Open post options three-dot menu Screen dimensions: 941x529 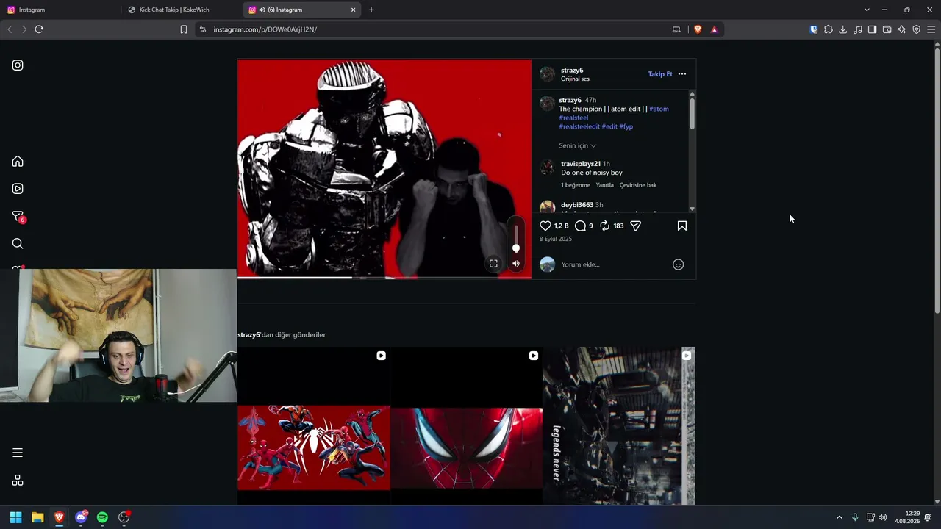pyautogui.click(x=682, y=74)
